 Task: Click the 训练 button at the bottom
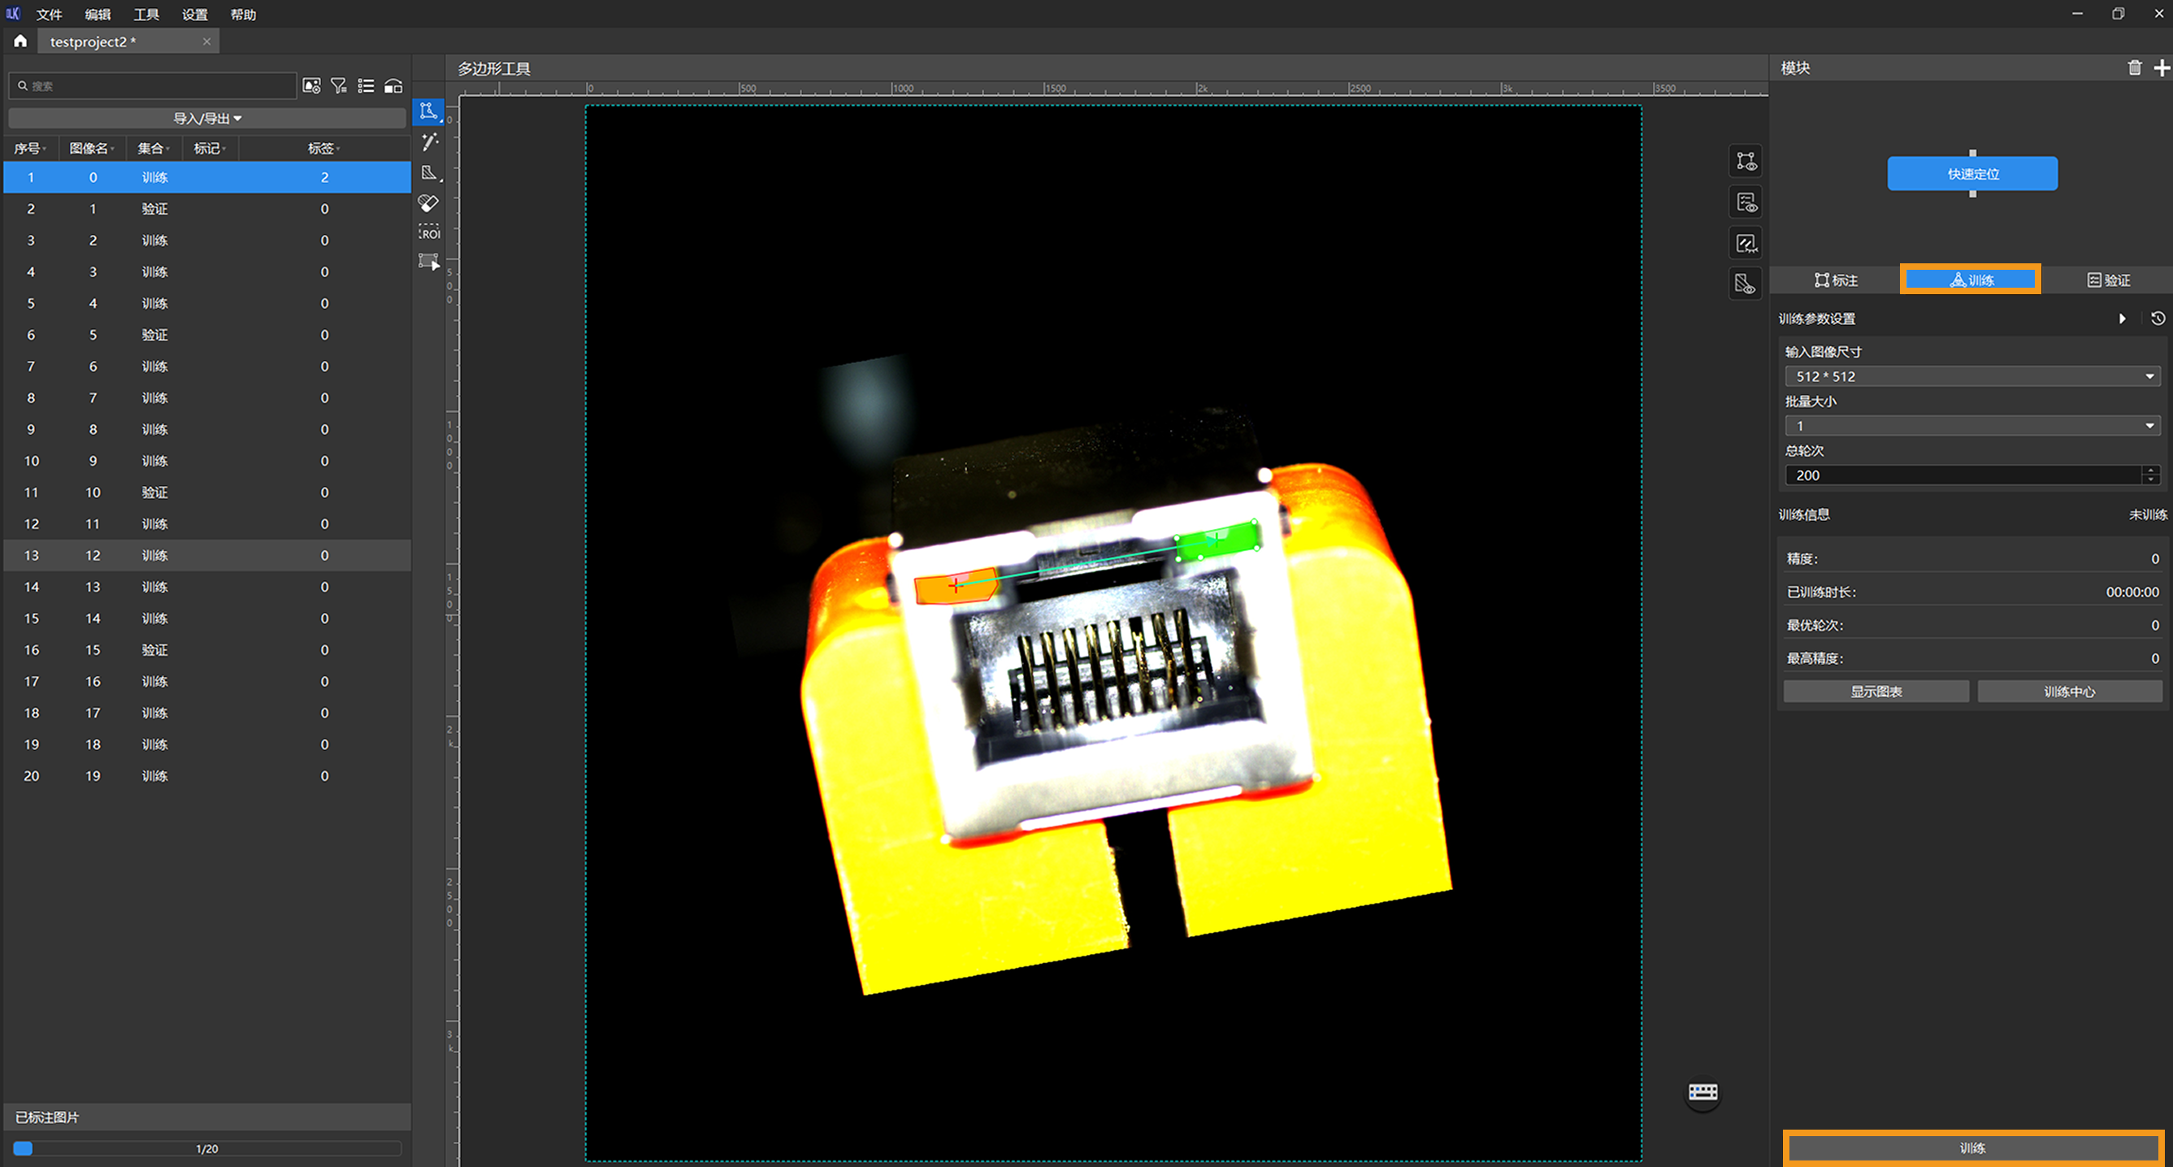(x=1971, y=1147)
